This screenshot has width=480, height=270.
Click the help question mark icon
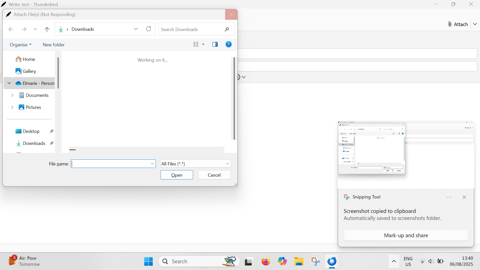click(x=228, y=45)
